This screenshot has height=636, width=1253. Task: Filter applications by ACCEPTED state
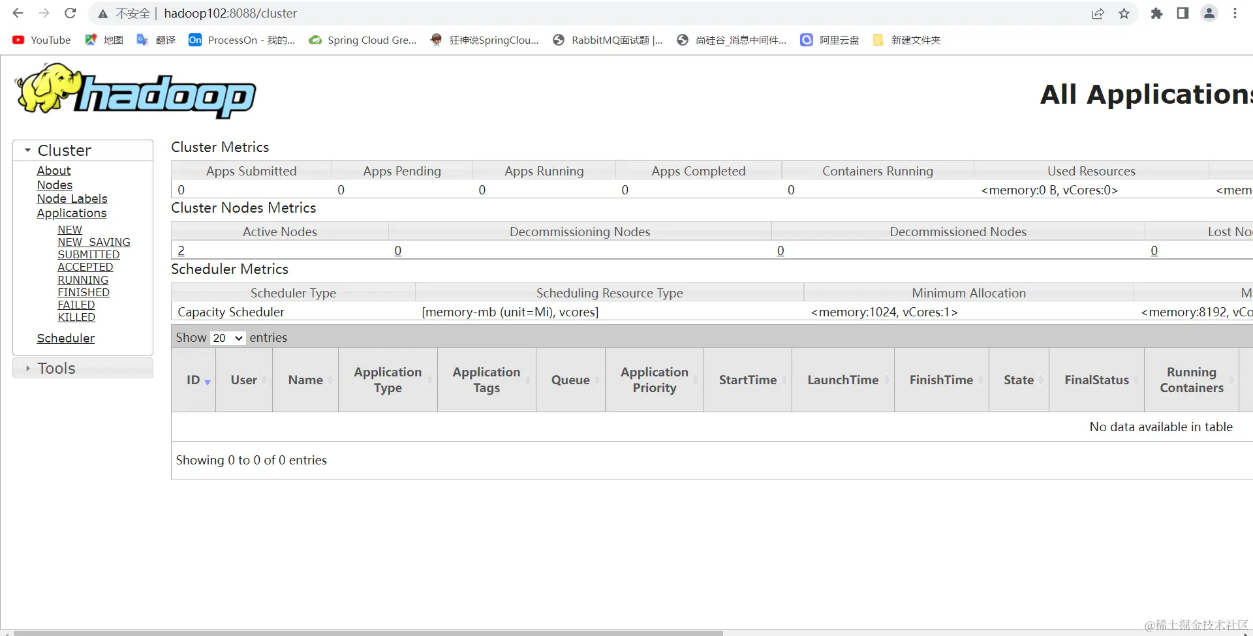pyautogui.click(x=85, y=267)
